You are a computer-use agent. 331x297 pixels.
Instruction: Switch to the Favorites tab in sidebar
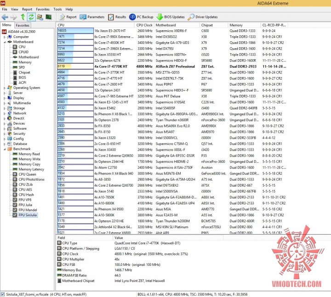[x=23, y=25]
